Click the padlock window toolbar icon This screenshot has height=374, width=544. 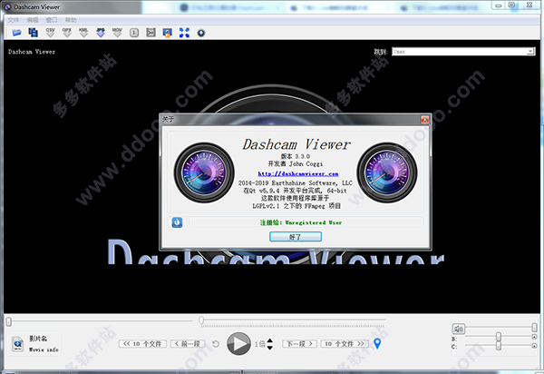[167, 33]
